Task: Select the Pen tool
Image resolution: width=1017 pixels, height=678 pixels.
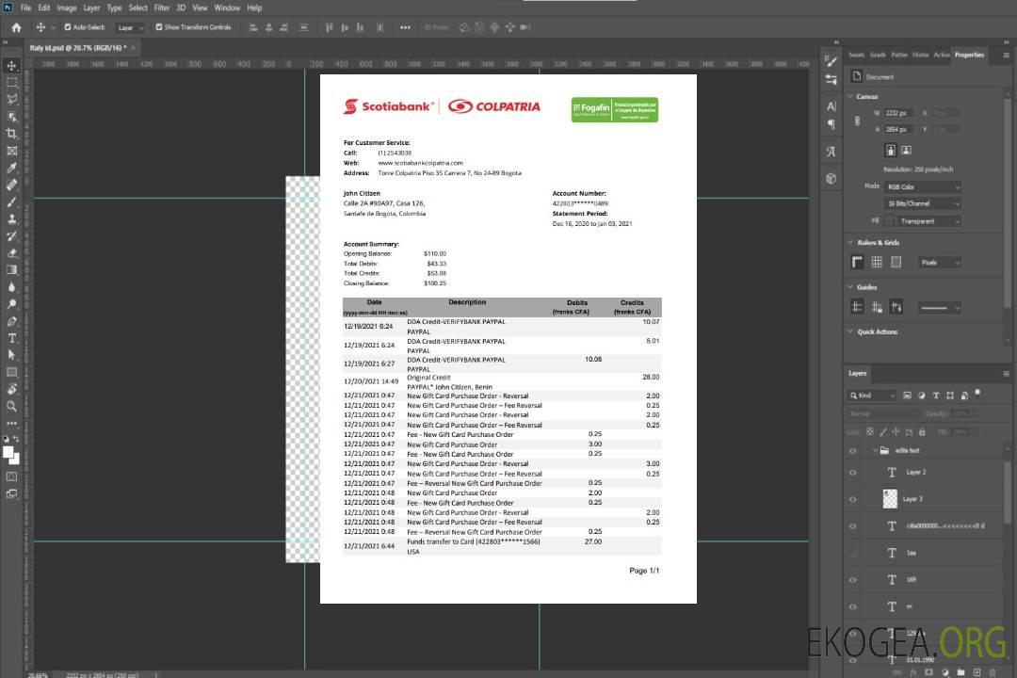Action: pos(11,321)
